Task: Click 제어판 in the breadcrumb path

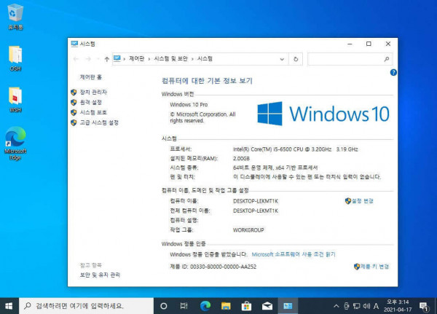Action: (x=137, y=58)
